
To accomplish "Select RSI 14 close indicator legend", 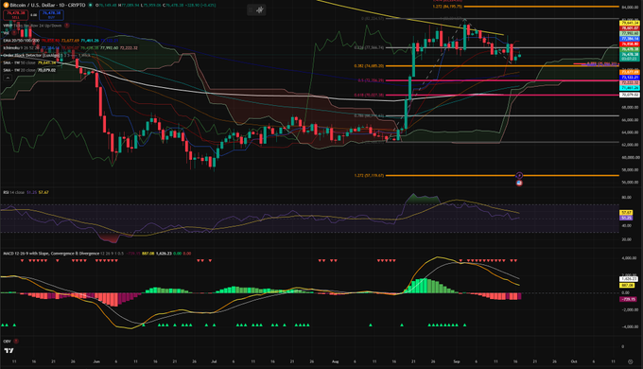I will tap(13, 192).
